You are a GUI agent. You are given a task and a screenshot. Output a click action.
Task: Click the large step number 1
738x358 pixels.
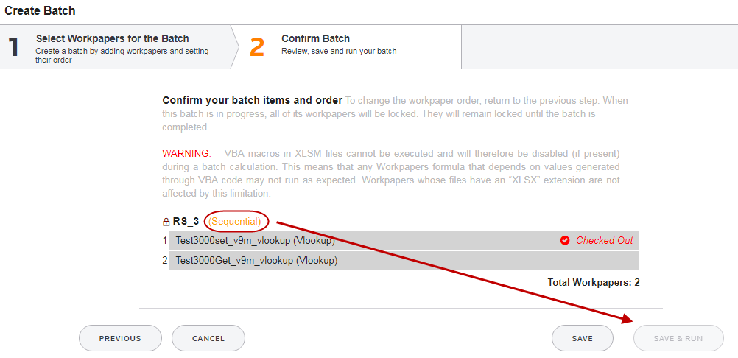[13, 47]
